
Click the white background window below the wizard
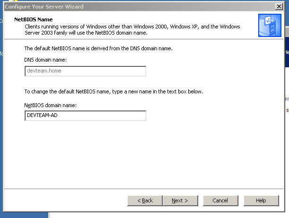click(166, 213)
